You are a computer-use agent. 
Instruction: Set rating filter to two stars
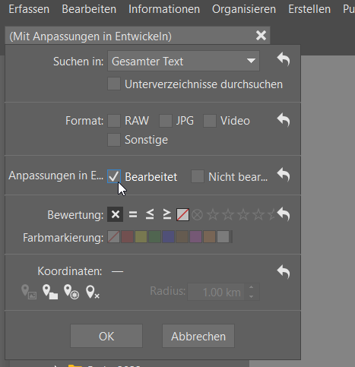tap(228, 215)
